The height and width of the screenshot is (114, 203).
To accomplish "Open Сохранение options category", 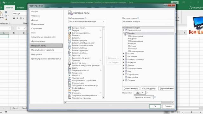I will click(x=36, y=28).
